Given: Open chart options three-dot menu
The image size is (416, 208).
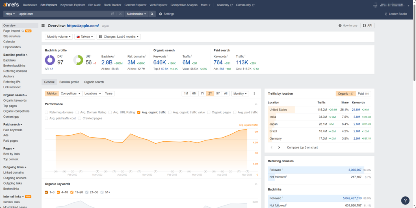Looking at the screenshot, I should [254, 93].
